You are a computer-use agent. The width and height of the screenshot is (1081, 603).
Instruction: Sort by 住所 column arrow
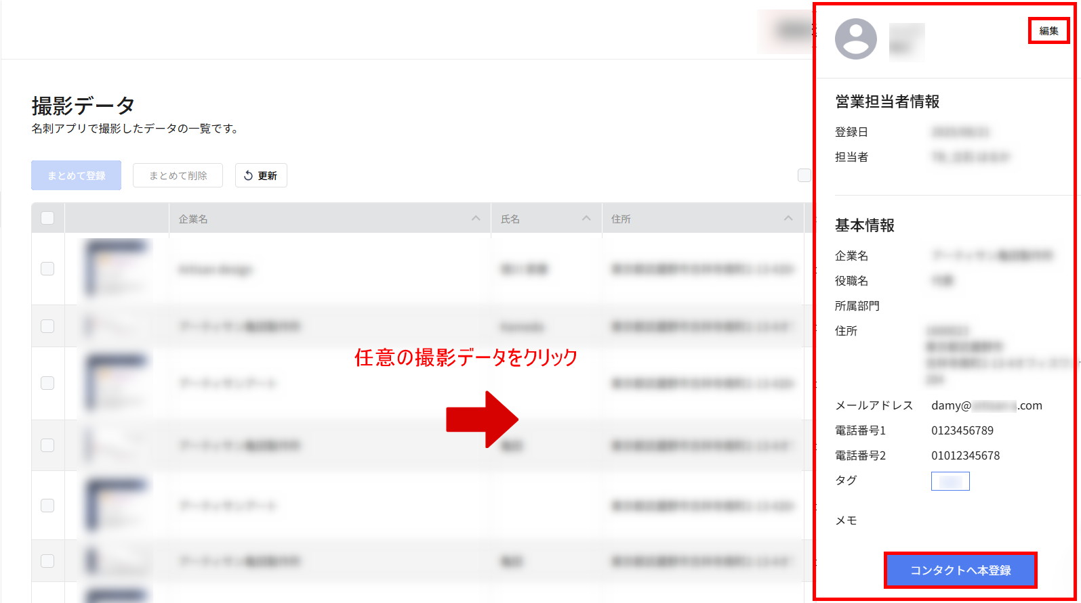(788, 219)
